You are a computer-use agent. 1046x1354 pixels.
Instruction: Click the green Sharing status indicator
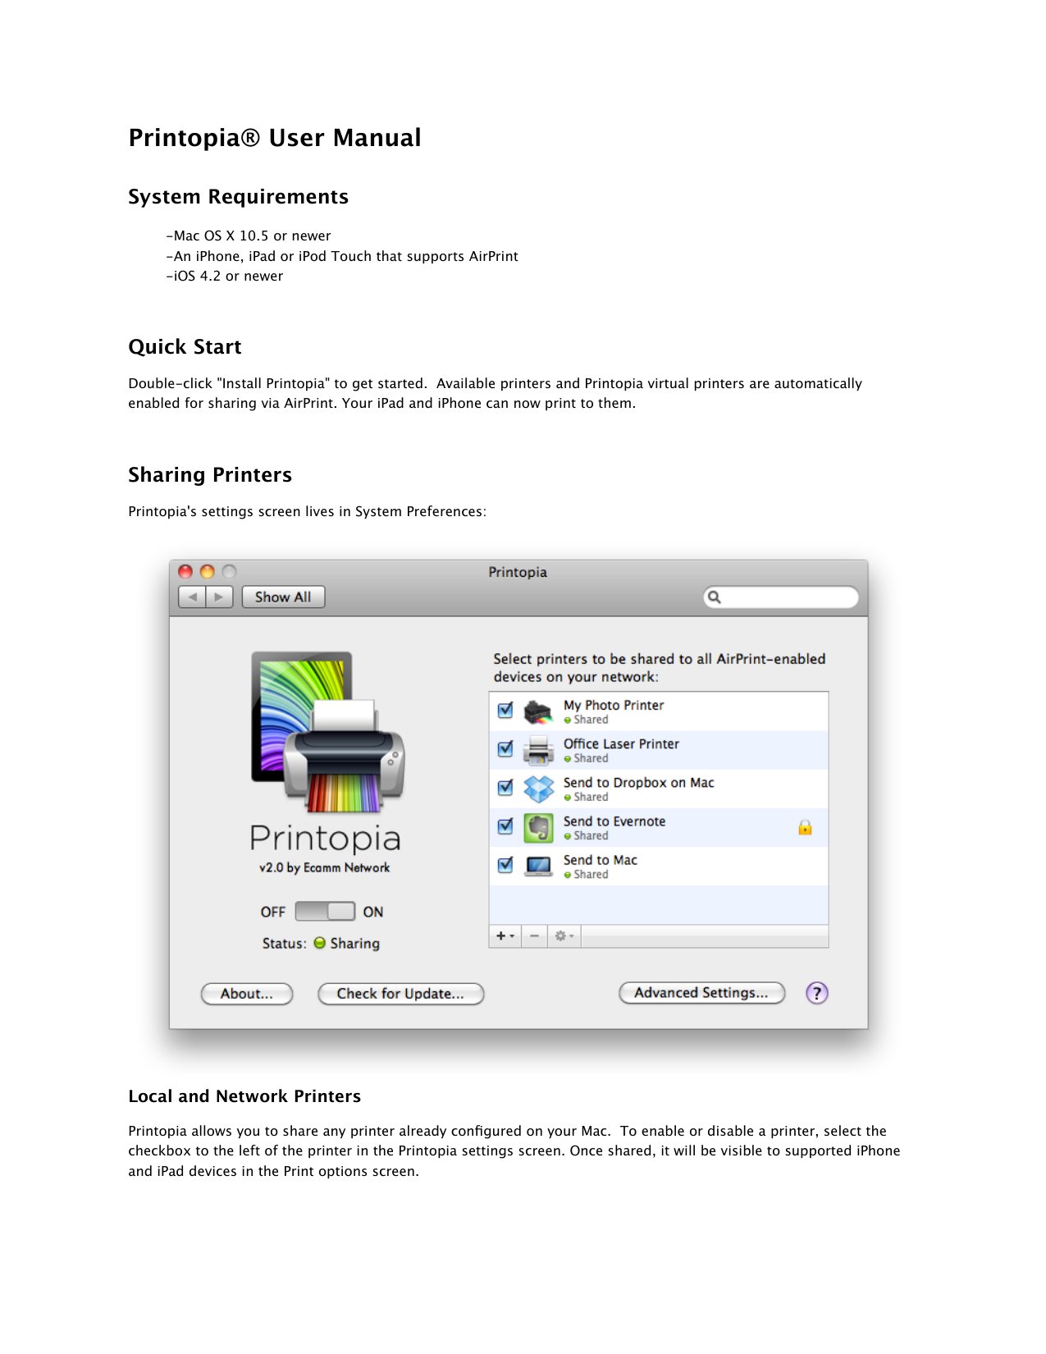click(320, 943)
